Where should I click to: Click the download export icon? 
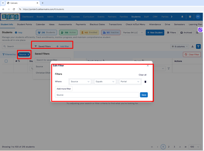193,46
